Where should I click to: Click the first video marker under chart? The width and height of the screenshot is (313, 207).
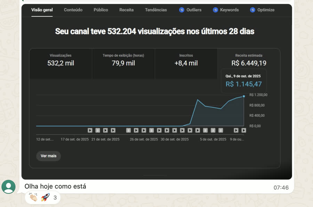click(90, 130)
